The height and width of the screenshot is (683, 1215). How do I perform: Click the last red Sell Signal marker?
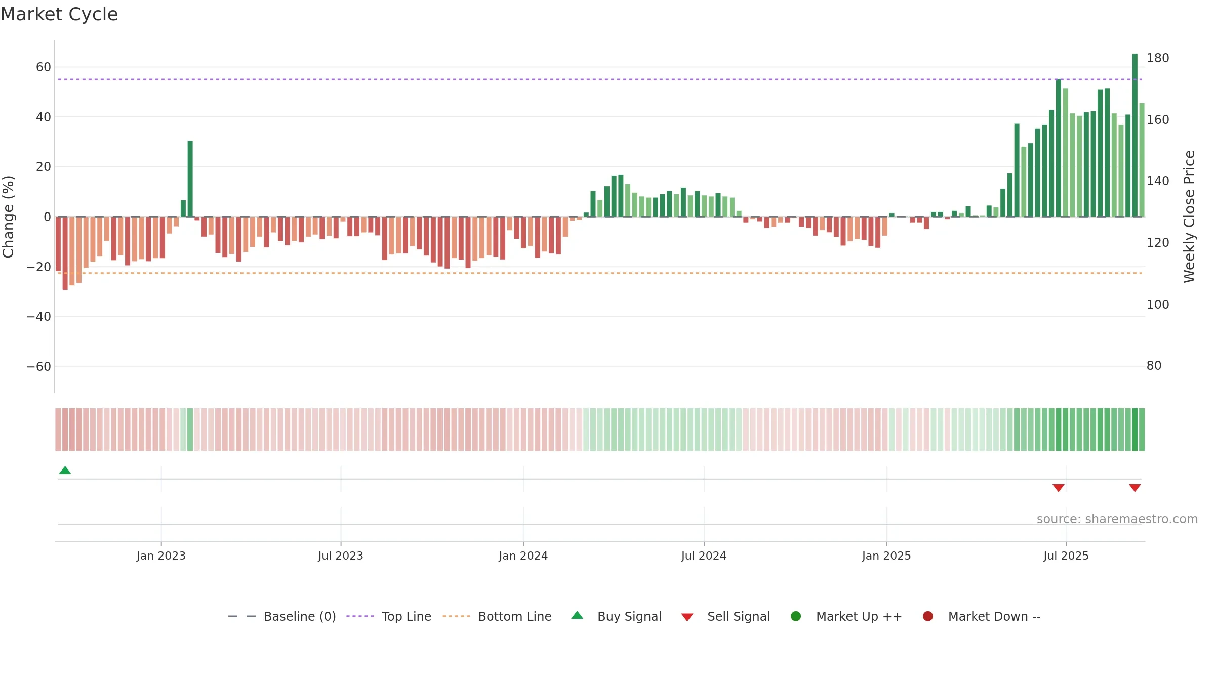[x=1135, y=488]
